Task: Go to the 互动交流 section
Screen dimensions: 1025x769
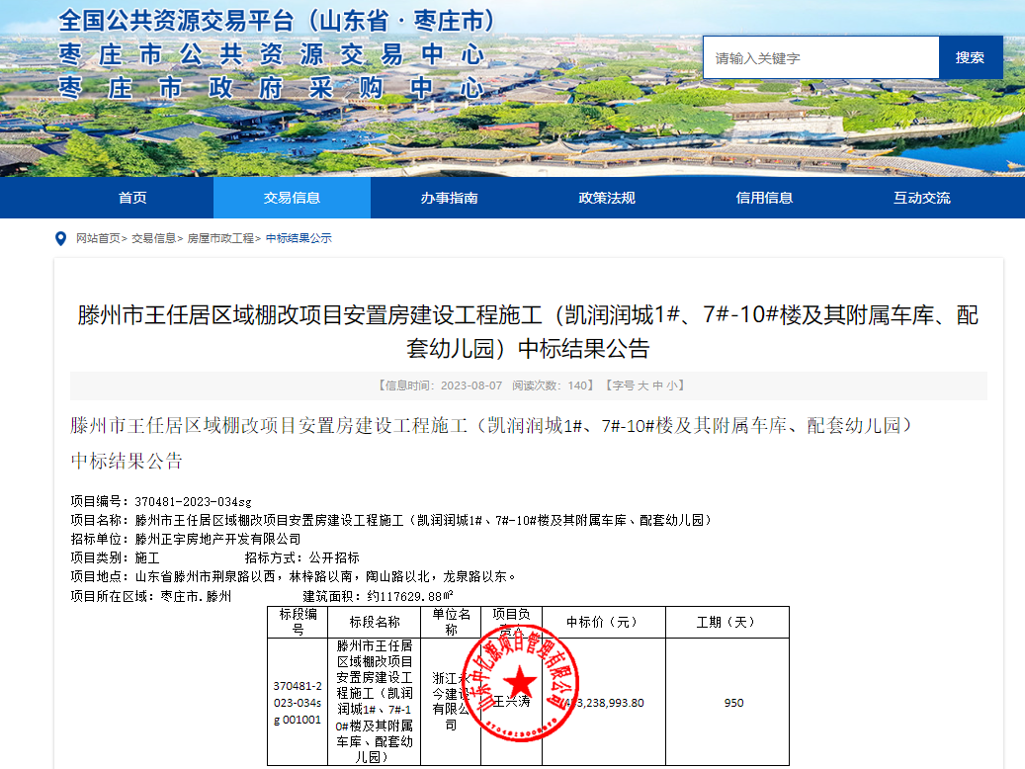Action: 923,198
